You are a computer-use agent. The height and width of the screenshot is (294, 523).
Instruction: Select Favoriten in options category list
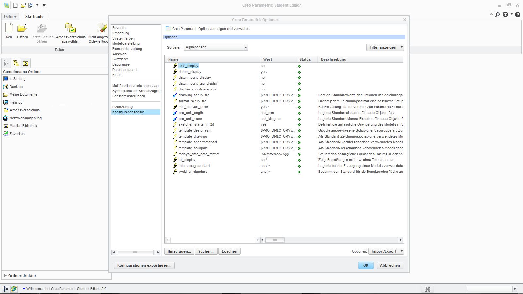[120, 28]
